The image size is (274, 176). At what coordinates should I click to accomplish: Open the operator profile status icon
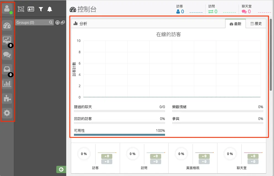click(7, 9)
